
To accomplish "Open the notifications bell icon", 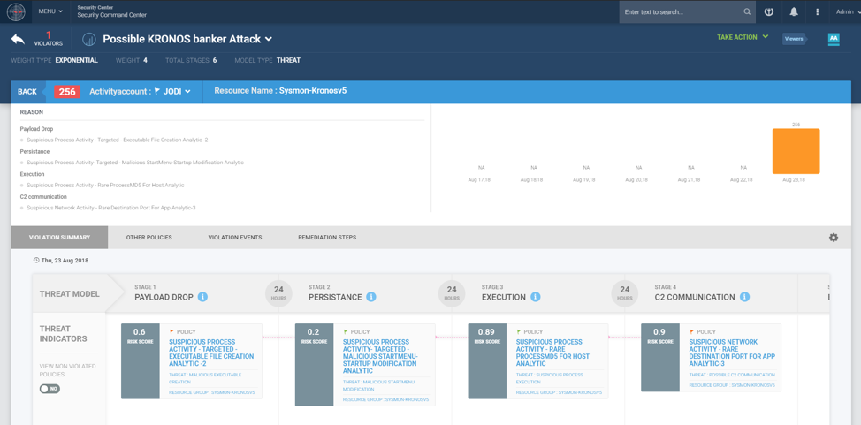I will coord(793,11).
